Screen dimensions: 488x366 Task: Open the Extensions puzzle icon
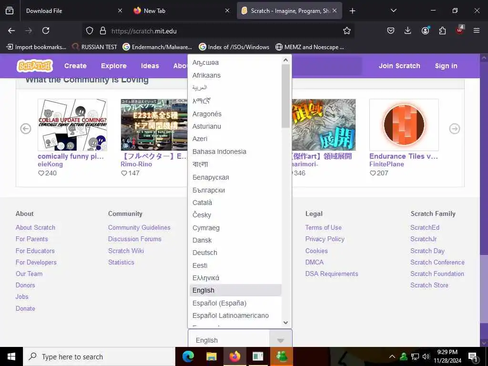click(x=442, y=30)
